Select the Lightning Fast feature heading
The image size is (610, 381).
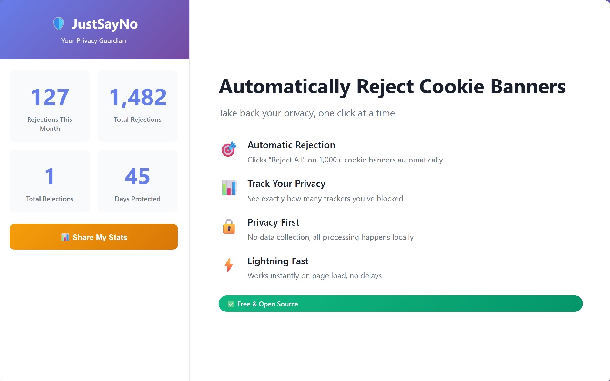pyautogui.click(x=278, y=261)
